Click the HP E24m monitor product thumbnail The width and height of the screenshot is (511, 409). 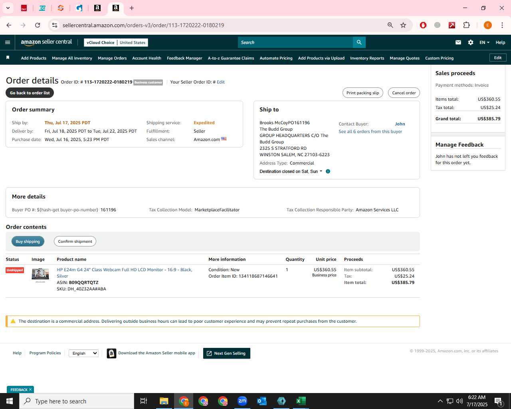(x=40, y=275)
